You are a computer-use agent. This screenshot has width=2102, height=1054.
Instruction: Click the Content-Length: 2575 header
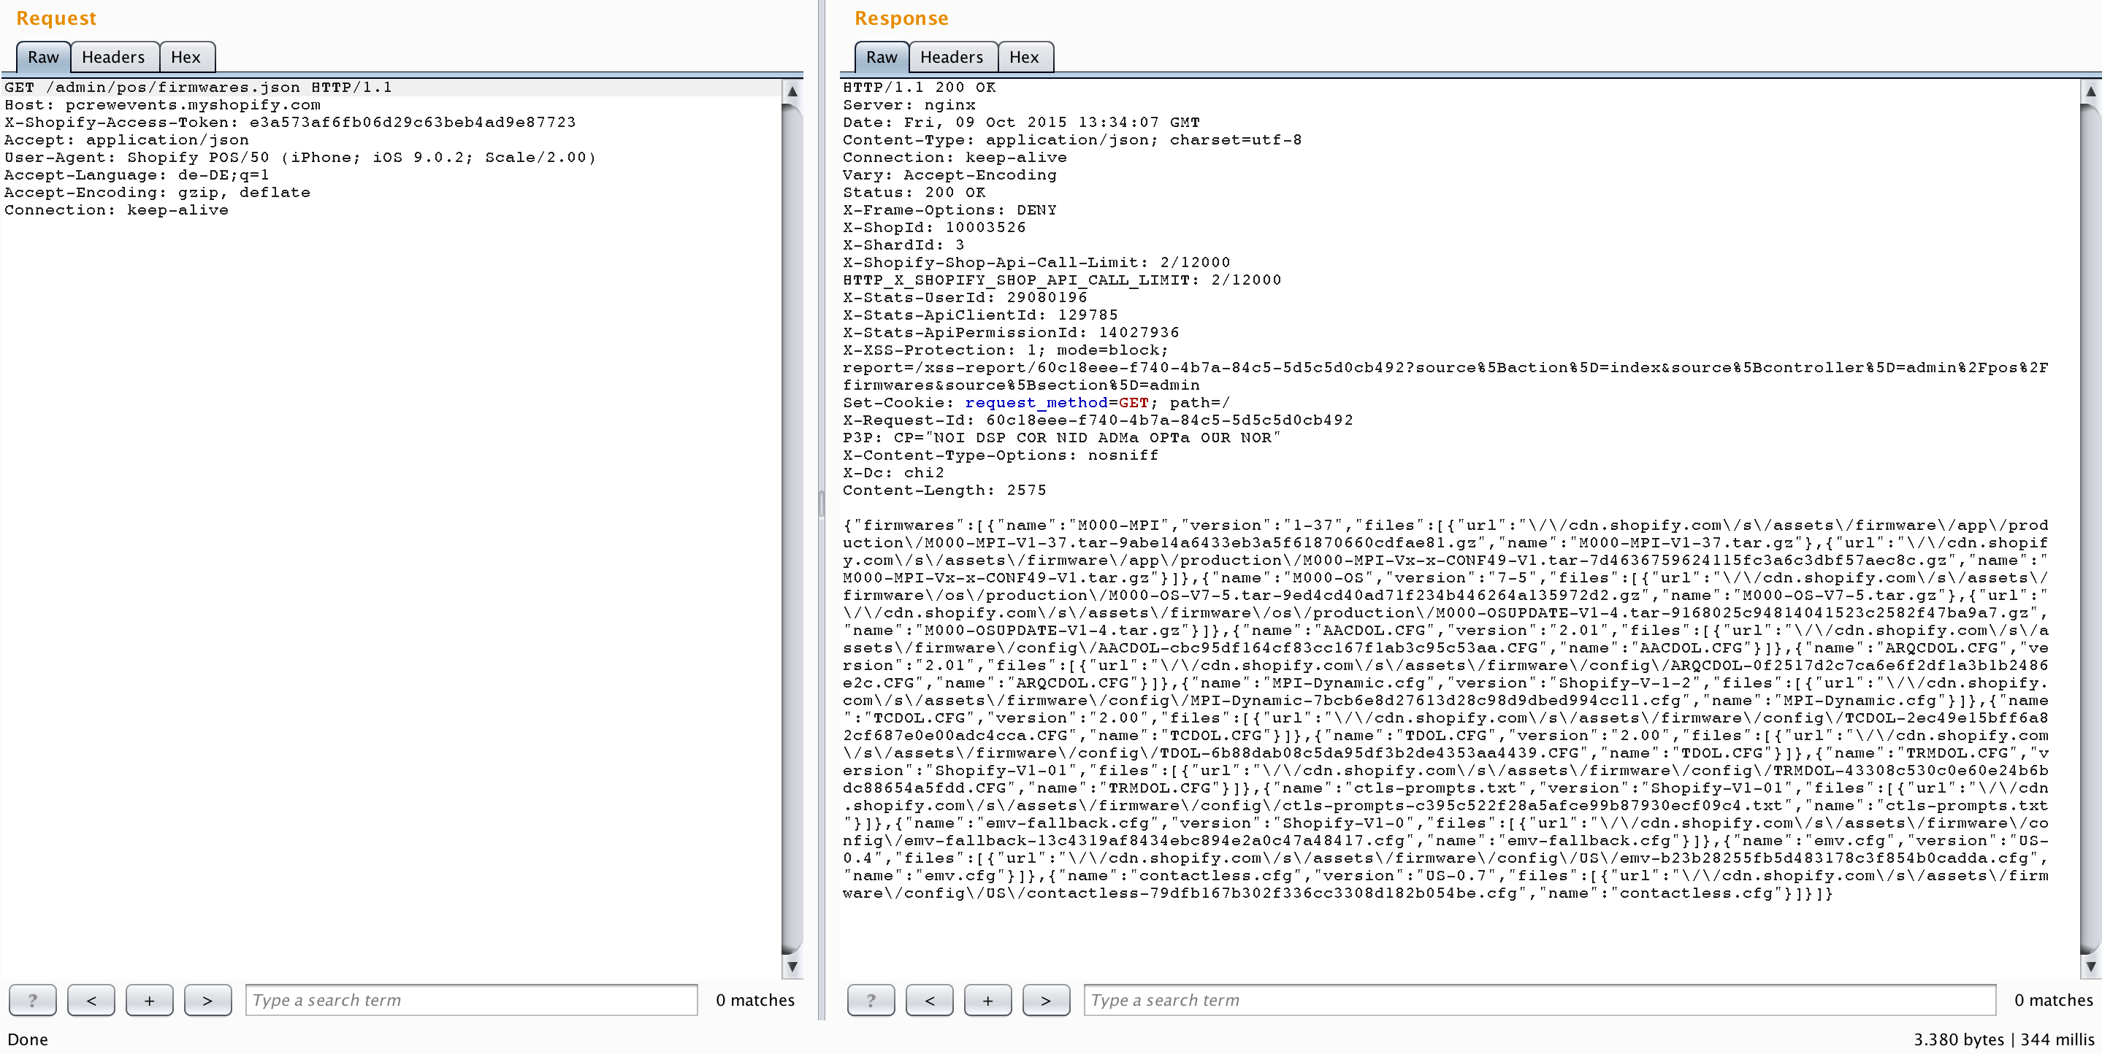pyautogui.click(x=944, y=491)
